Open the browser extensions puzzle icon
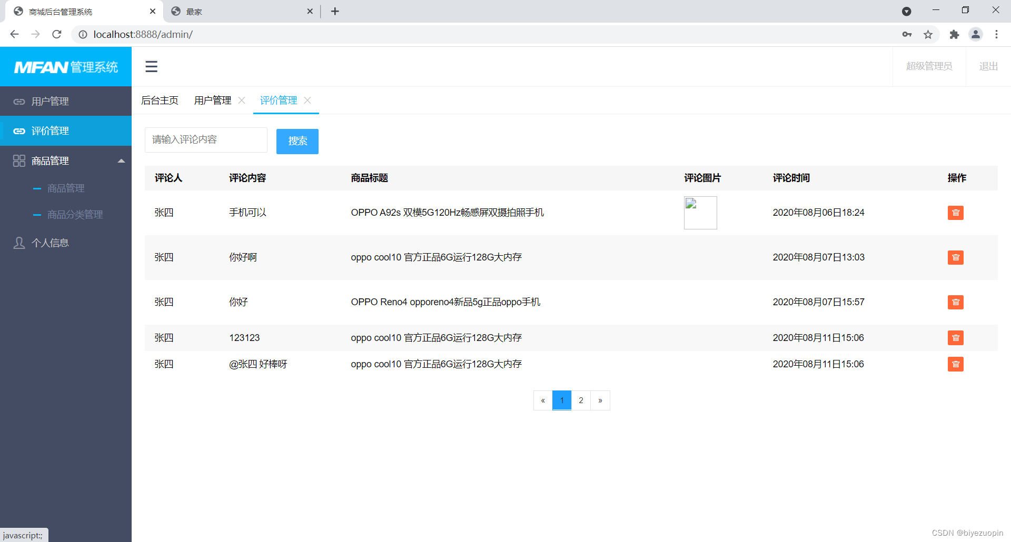 click(x=954, y=34)
